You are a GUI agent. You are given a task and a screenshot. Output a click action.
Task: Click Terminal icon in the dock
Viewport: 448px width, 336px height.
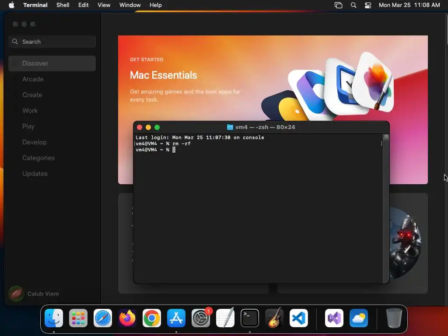[x=250, y=318]
